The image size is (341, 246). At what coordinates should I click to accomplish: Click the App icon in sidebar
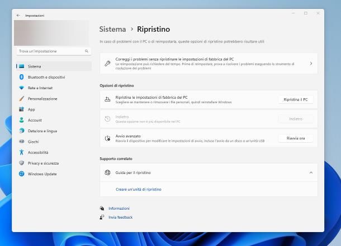pos(22,109)
